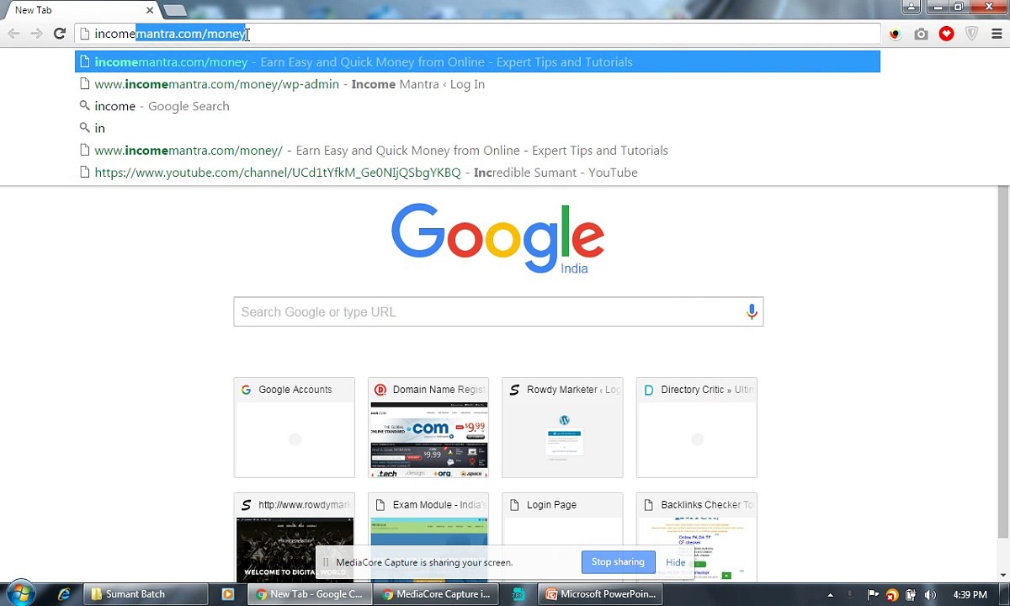Choose the Incredible Sumant YouTube suggestion
Viewport: 1010px width, 606px height.
477,173
